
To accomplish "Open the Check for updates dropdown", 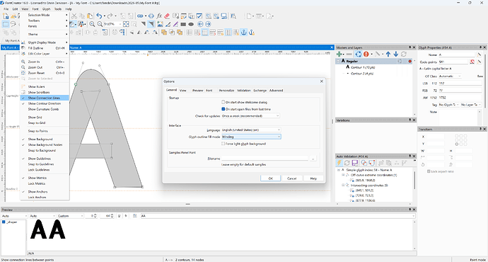I will point(250,116).
